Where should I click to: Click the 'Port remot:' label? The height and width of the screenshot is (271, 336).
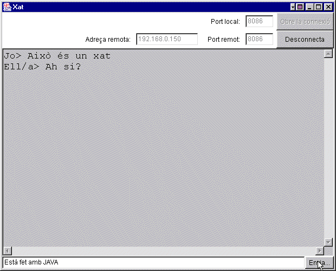pyautogui.click(x=224, y=39)
